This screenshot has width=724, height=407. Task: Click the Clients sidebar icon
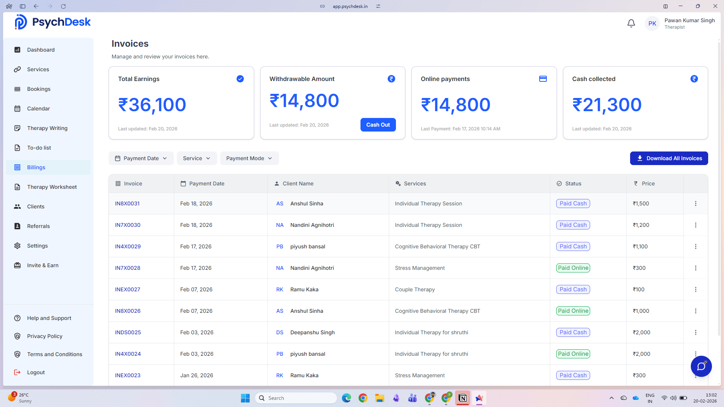tap(18, 207)
